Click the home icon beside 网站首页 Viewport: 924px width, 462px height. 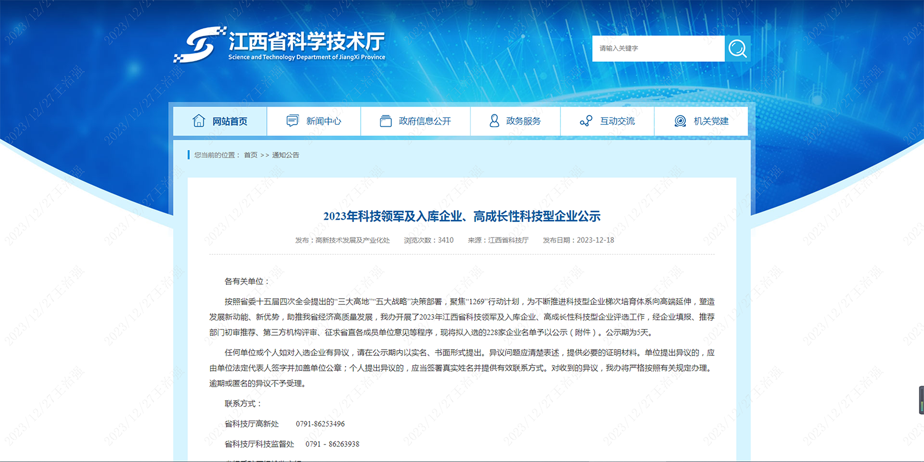click(x=199, y=121)
